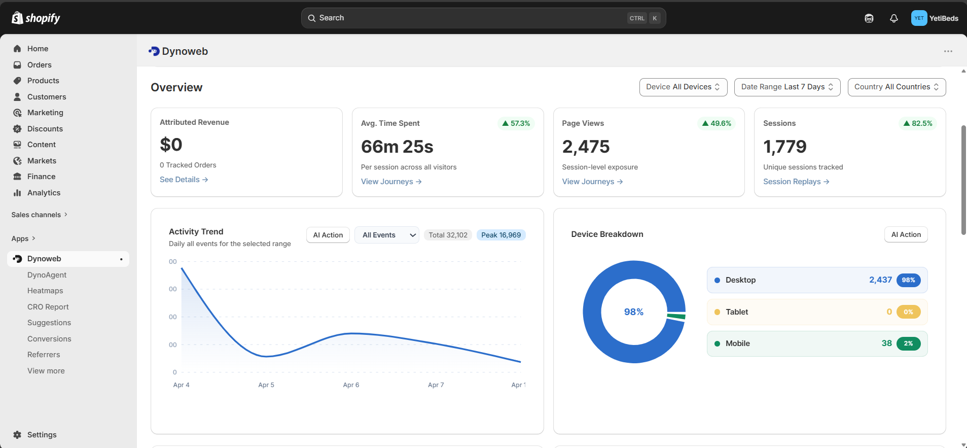Open the notifications bell icon

[893, 18]
